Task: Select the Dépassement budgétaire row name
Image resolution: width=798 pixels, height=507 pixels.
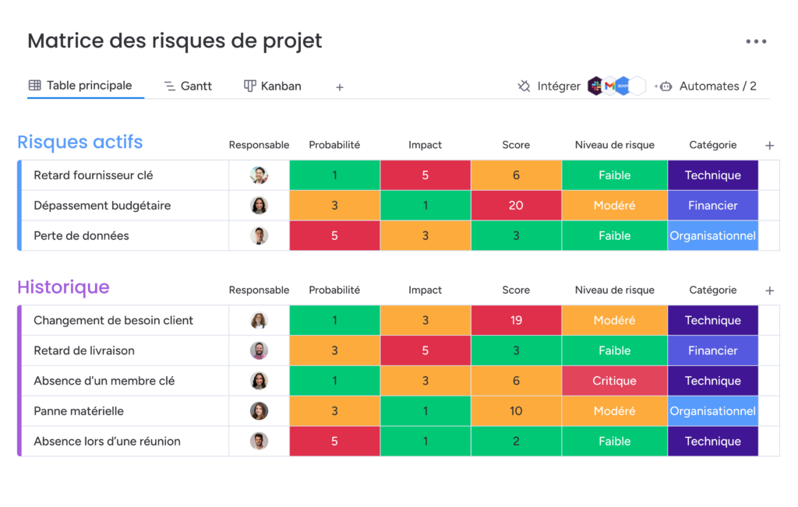Action: 102,206
